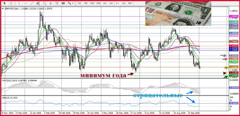Click the 15 Sep 2026 date label
The height and width of the screenshot is (116, 240).
(194, 113)
